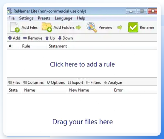Click the Rule column header

coord(33,46)
